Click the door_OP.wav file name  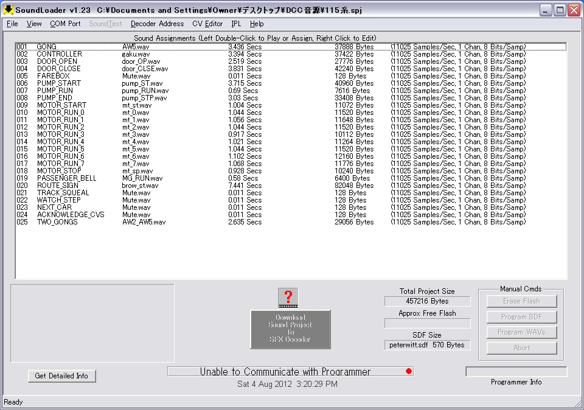coord(141,61)
